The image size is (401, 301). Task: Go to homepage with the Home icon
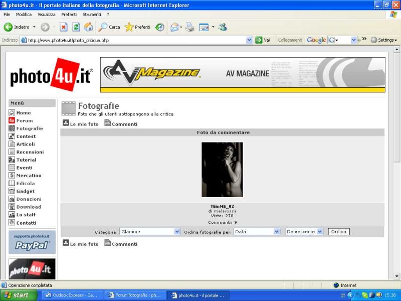click(x=12, y=113)
